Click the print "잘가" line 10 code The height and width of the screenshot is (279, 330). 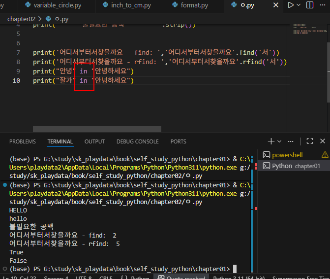pos(83,80)
